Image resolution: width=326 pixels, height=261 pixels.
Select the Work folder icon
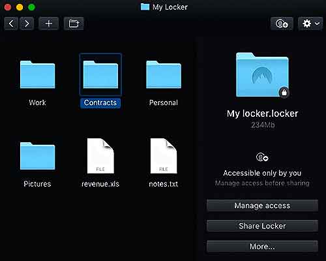(37, 74)
